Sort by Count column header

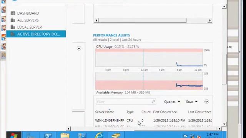pyautogui.click(x=146, y=112)
